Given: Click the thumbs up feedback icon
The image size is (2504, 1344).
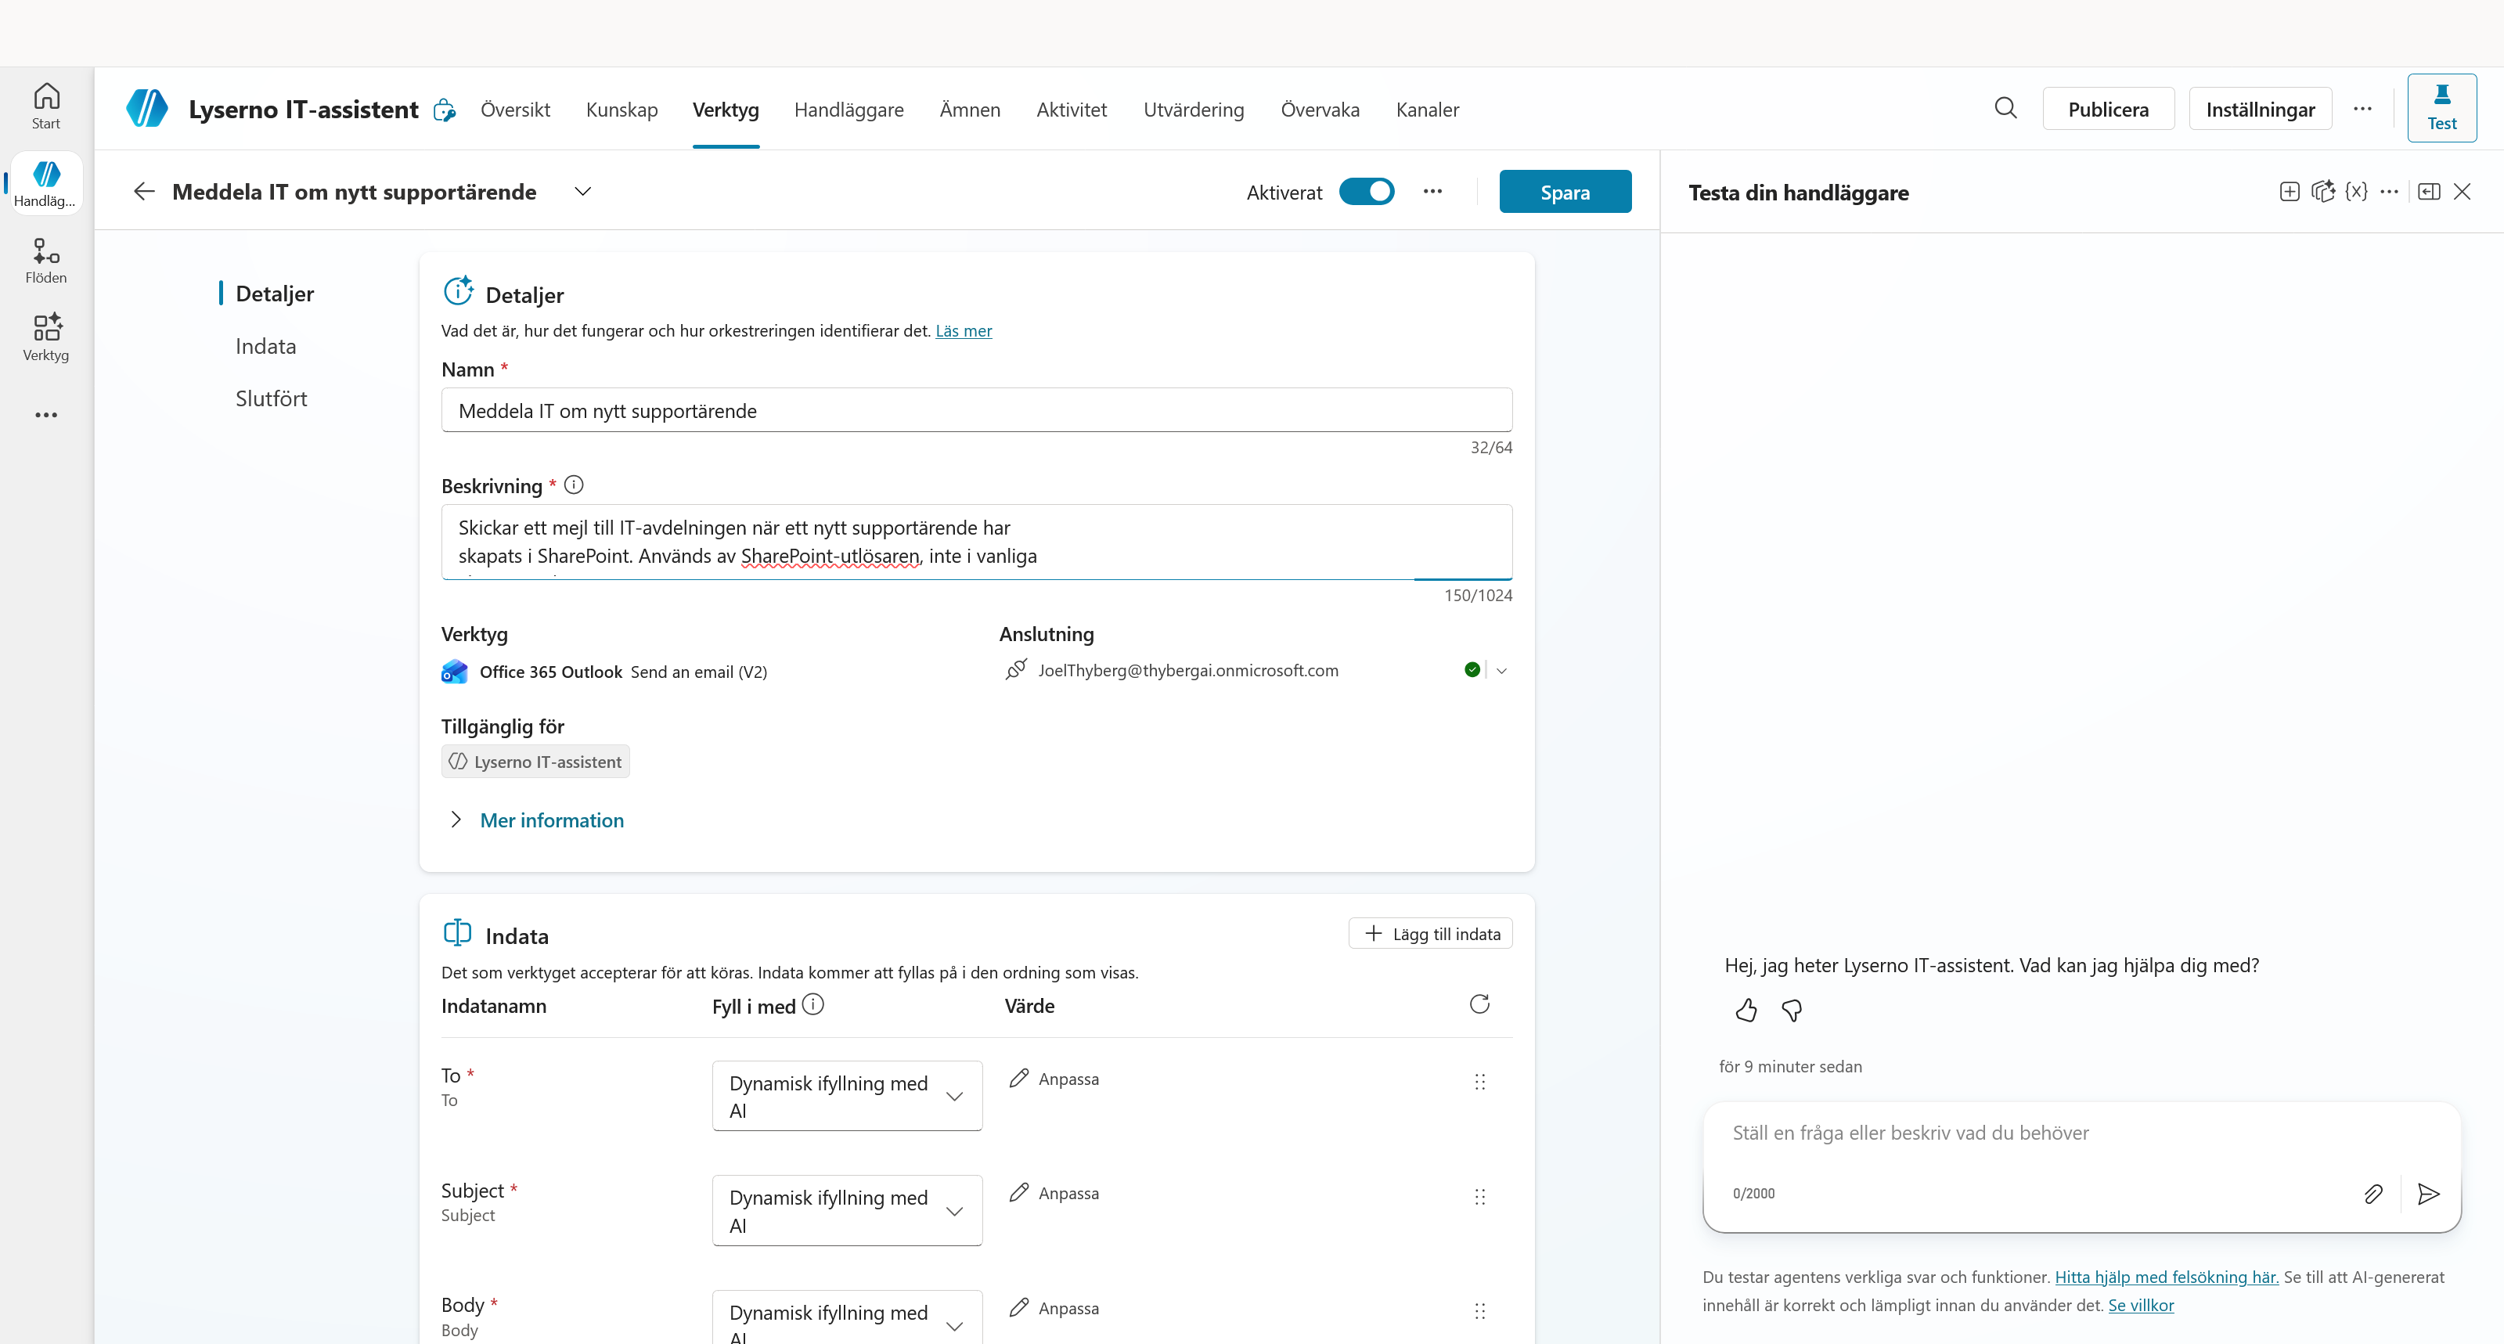Looking at the screenshot, I should (x=1746, y=1011).
